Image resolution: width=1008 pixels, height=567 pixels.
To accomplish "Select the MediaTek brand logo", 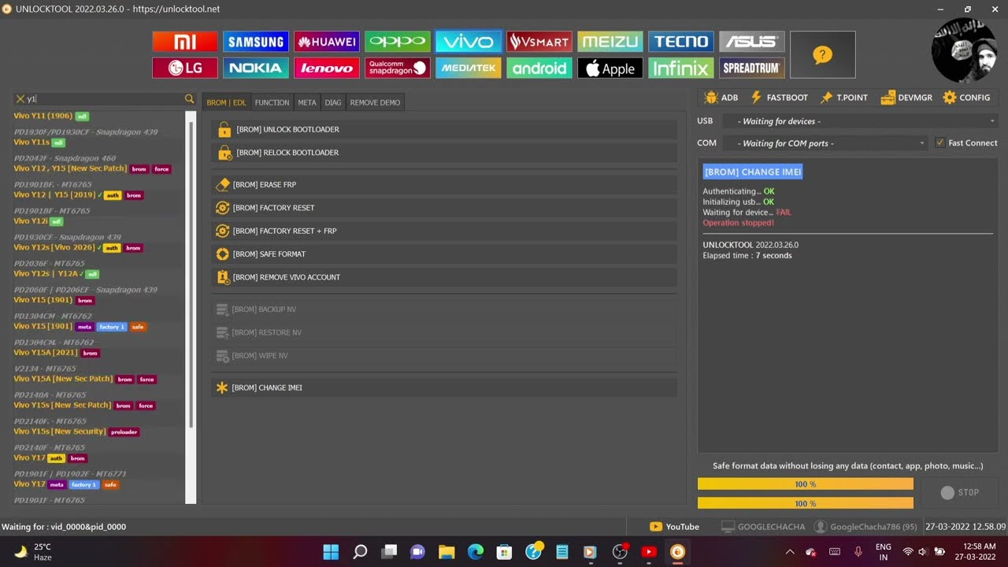I will coord(468,68).
